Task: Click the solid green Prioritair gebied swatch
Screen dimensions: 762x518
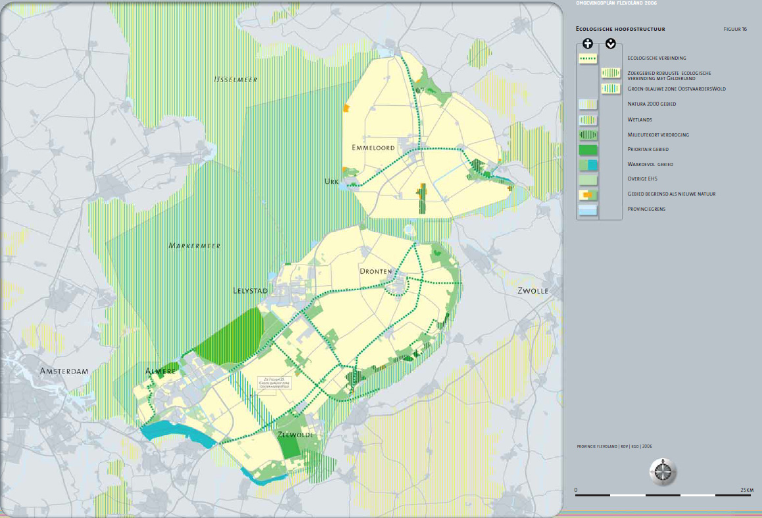Action: (x=587, y=150)
